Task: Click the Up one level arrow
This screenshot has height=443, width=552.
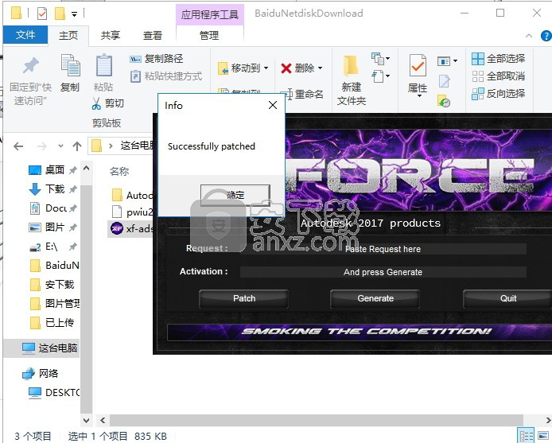Action: [x=77, y=146]
